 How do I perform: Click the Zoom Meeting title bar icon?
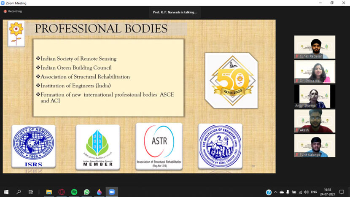(3, 3)
